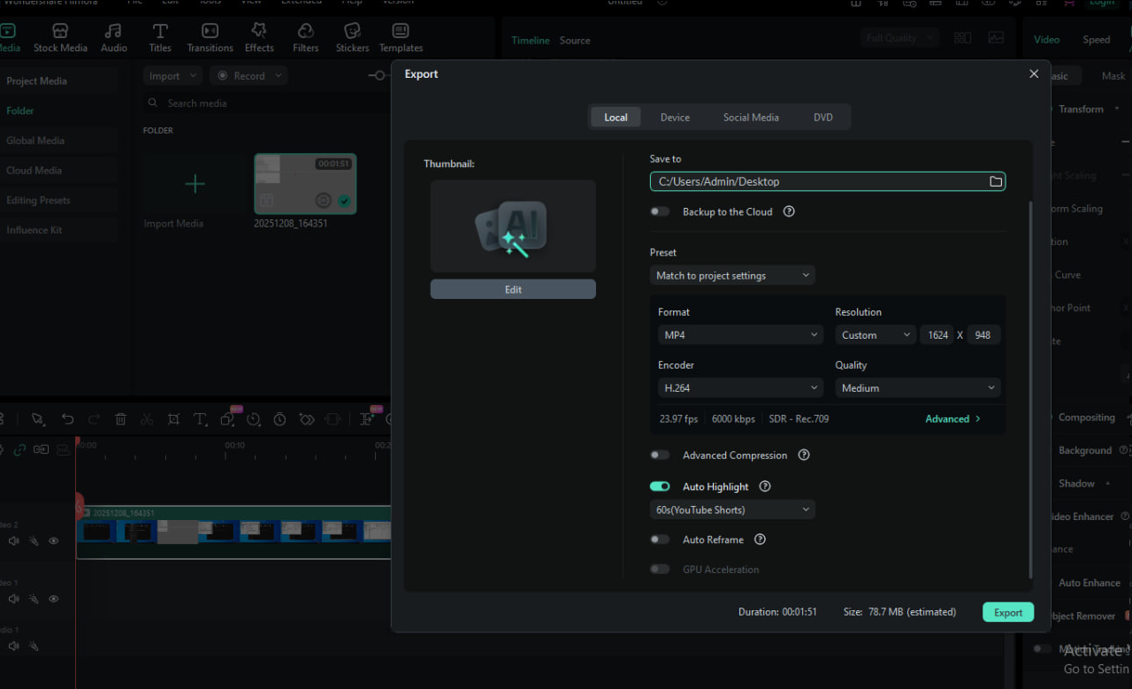Viewport: 1132px width, 689px height.
Task: Select Global Media in the sidebar
Action: pyautogui.click(x=35, y=141)
